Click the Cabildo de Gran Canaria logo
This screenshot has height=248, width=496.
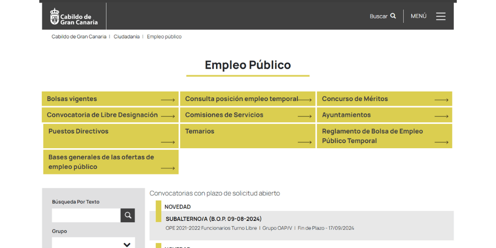pyautogui.click(x=74, y=16)
